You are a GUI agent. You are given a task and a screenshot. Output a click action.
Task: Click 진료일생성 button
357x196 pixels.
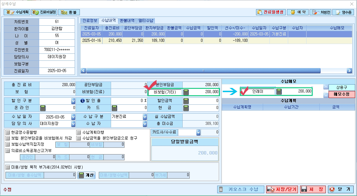tap(271, 12)
